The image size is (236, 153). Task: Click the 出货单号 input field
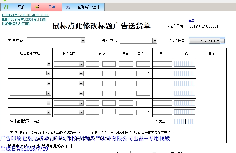click(207, 26)
